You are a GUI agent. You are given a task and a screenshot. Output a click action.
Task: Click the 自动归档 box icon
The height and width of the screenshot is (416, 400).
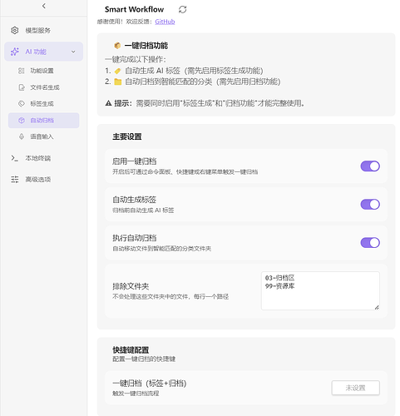pyautogui.click(x=22, y=121)
